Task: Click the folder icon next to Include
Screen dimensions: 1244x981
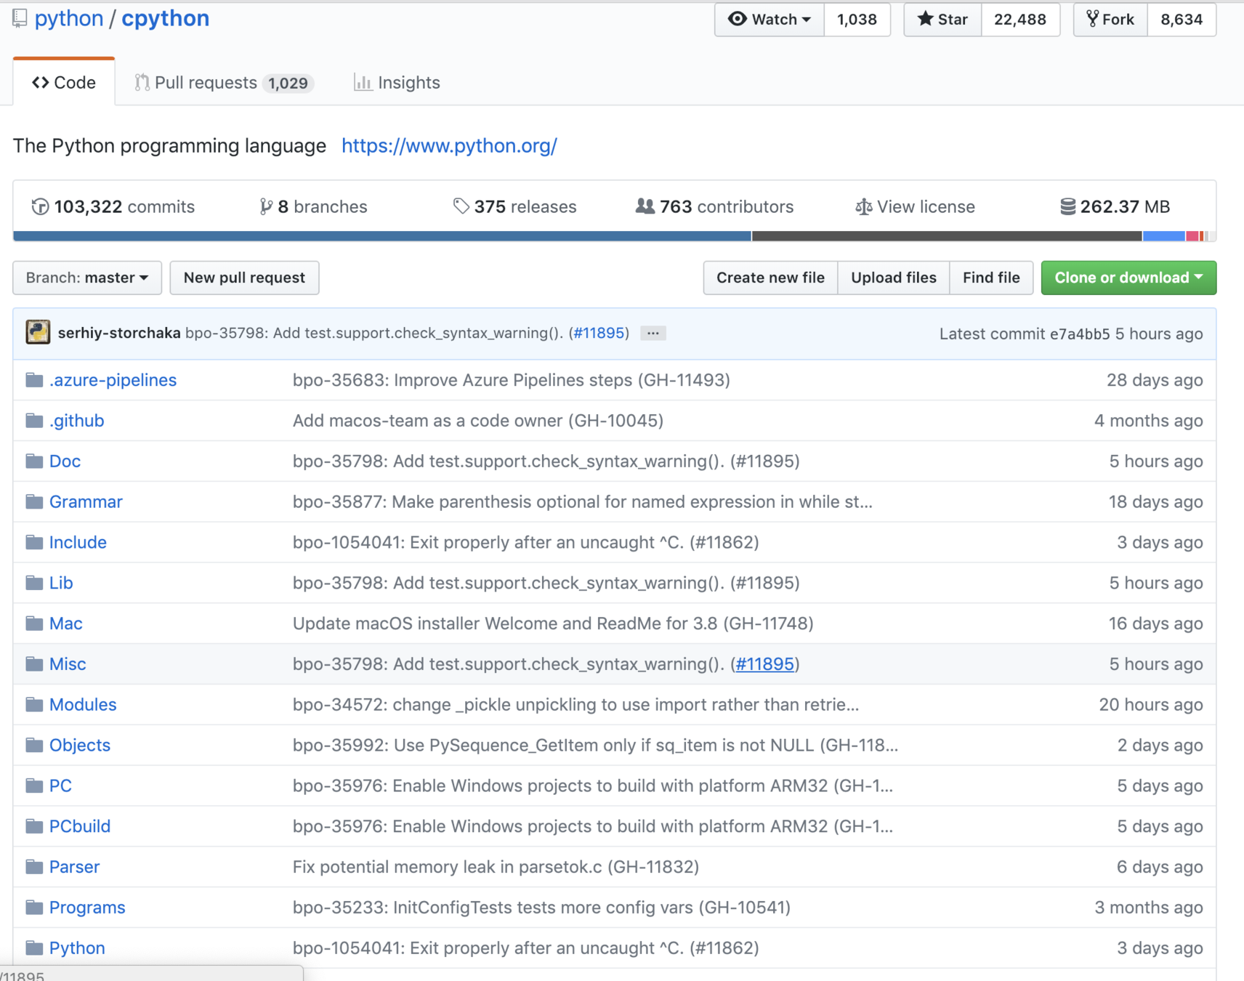Action: point(34,543)
